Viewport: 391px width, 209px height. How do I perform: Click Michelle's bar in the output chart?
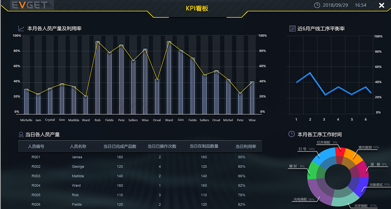click(x=26, y=101)
